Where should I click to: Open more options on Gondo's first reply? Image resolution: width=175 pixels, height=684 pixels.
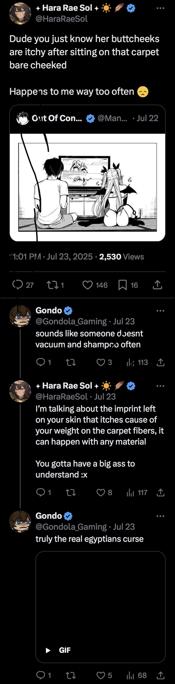[160, 311]
